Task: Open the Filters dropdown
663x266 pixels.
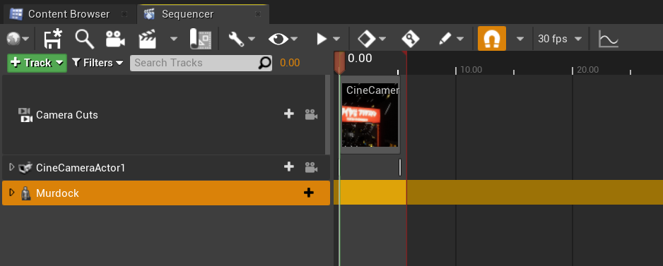Action: click(98, 63)
